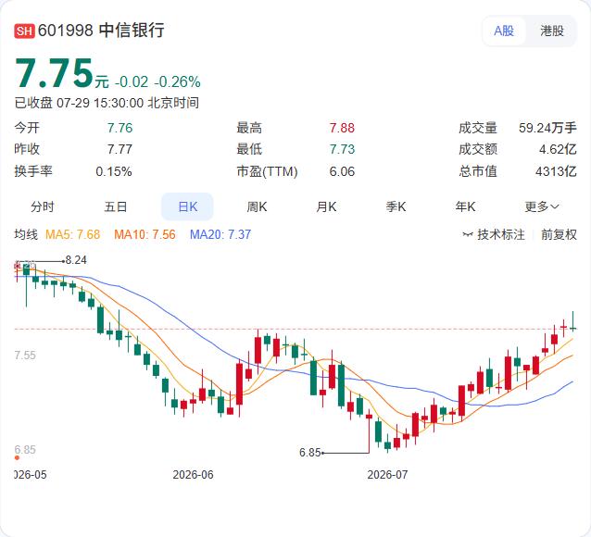Click the current price 7.75
591x537 pixels.
click(55, 74)
